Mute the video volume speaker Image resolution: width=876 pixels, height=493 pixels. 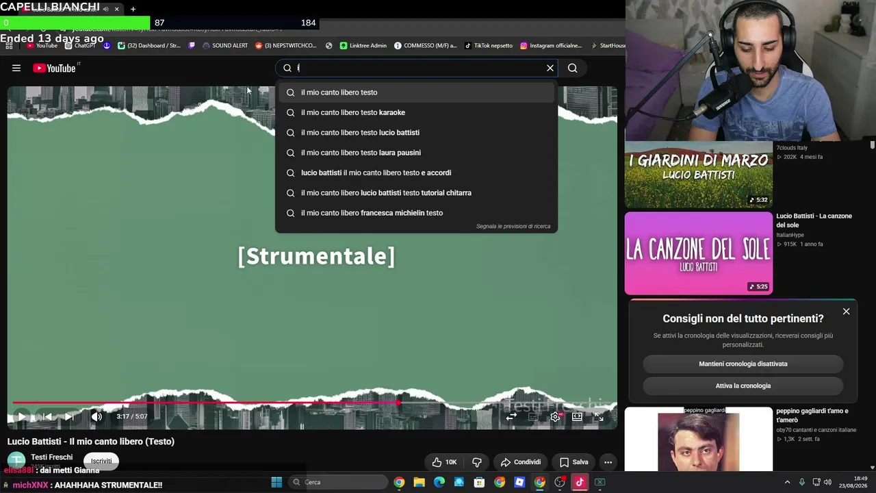click(x=96, y=416)
